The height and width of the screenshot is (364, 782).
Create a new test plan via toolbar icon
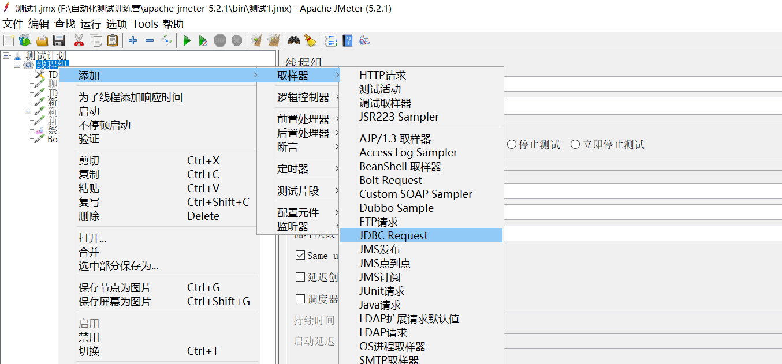(x=9, y=40)
